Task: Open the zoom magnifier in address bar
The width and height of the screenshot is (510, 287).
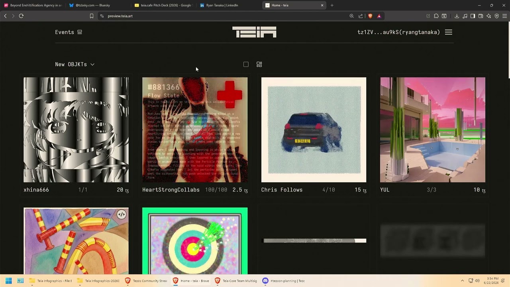Action: coord(351,16)
